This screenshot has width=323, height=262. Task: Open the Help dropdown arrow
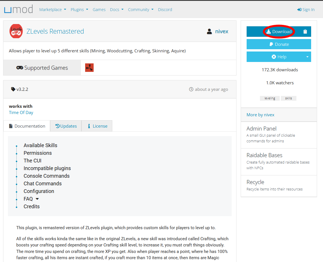coord(307,57)
